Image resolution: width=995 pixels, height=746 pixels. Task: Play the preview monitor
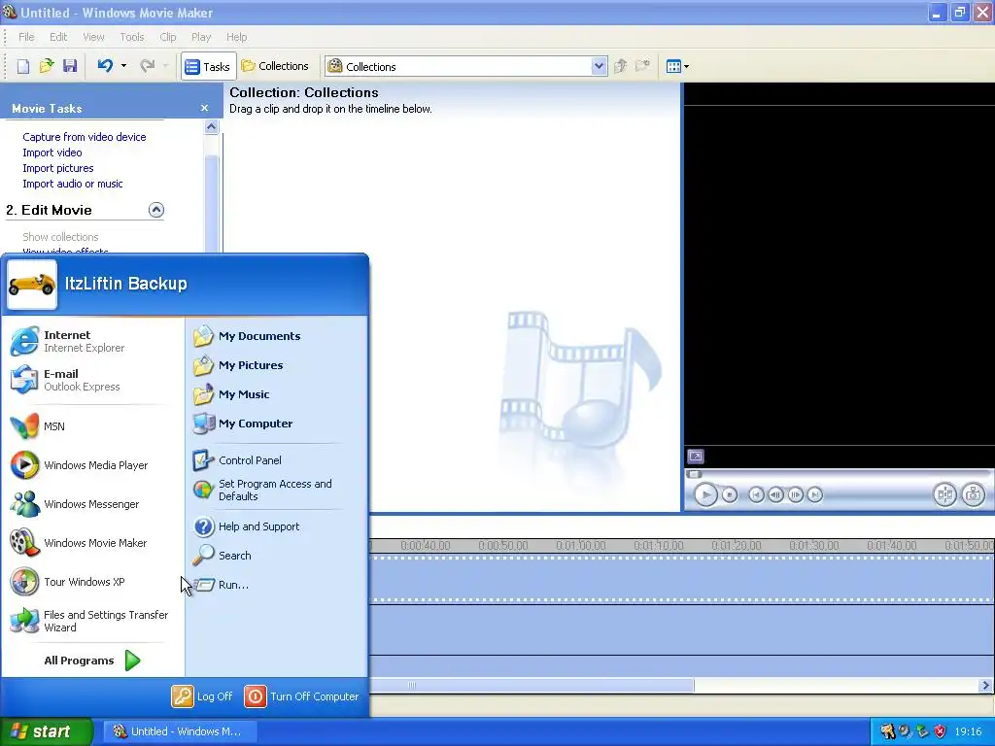705,494
